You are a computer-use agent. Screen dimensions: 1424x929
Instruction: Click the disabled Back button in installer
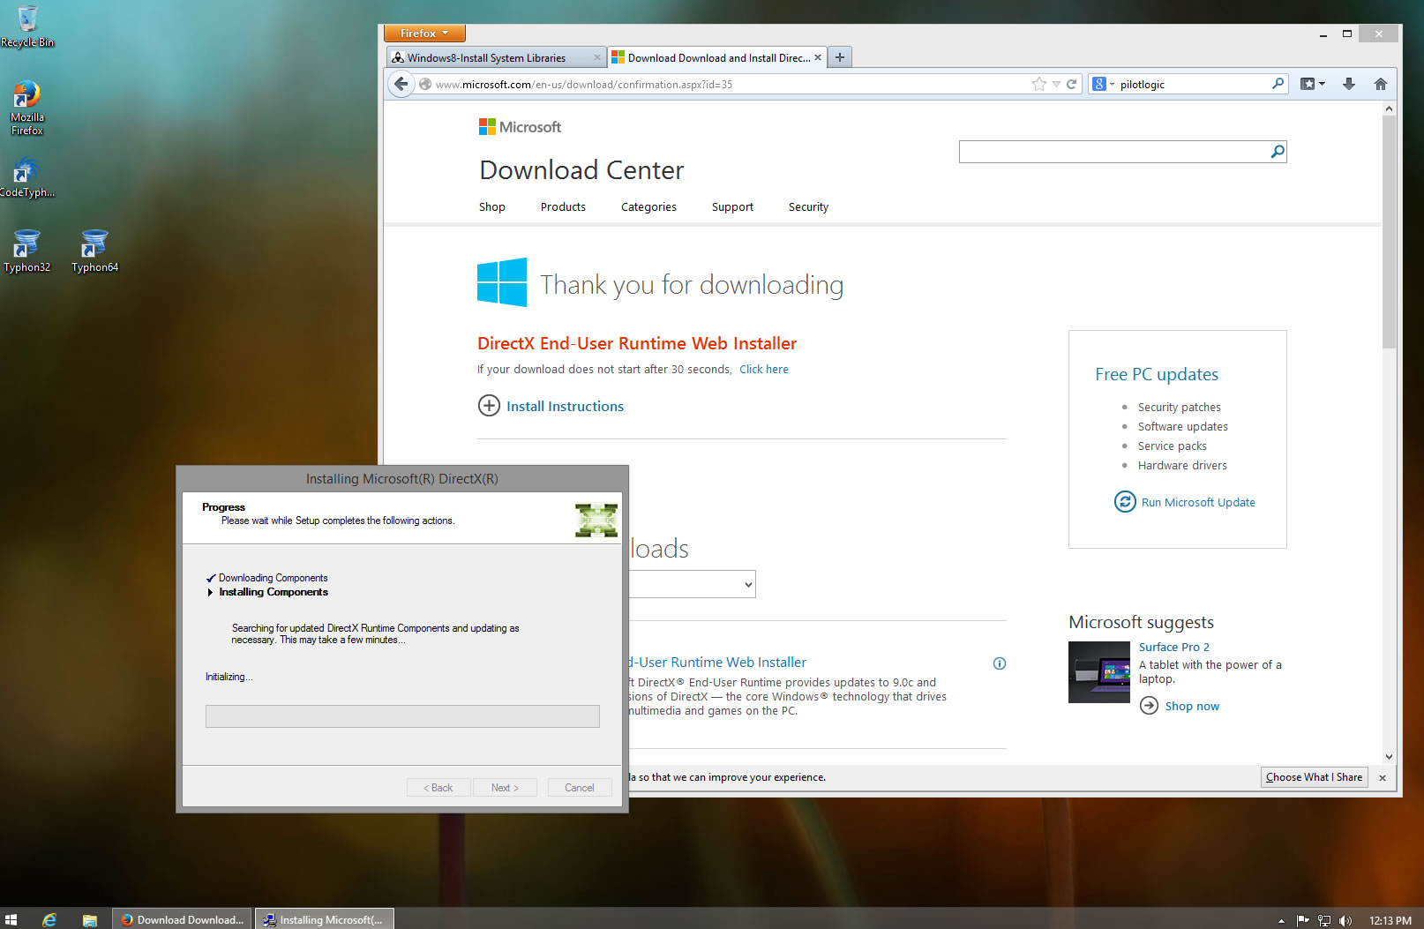pyautogui.click(x=438, y=787)
